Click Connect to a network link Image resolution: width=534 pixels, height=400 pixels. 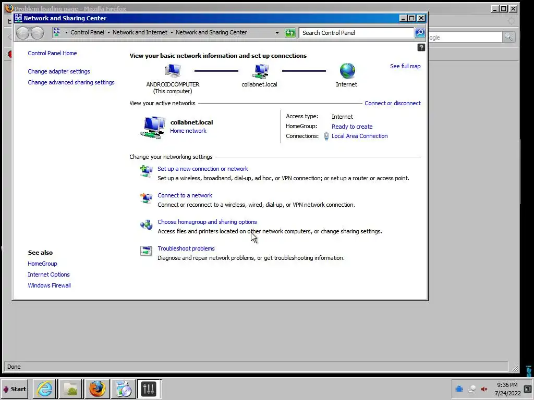tap(185, 195)
